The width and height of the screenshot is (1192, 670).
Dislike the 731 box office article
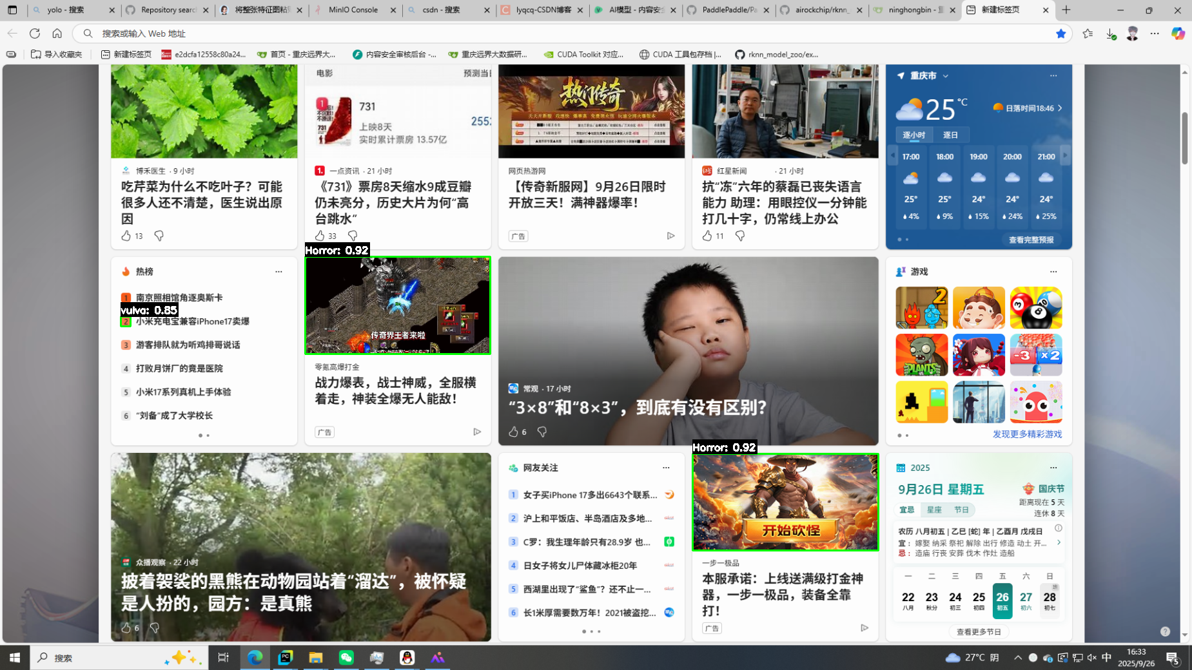(x=353, y=236)
